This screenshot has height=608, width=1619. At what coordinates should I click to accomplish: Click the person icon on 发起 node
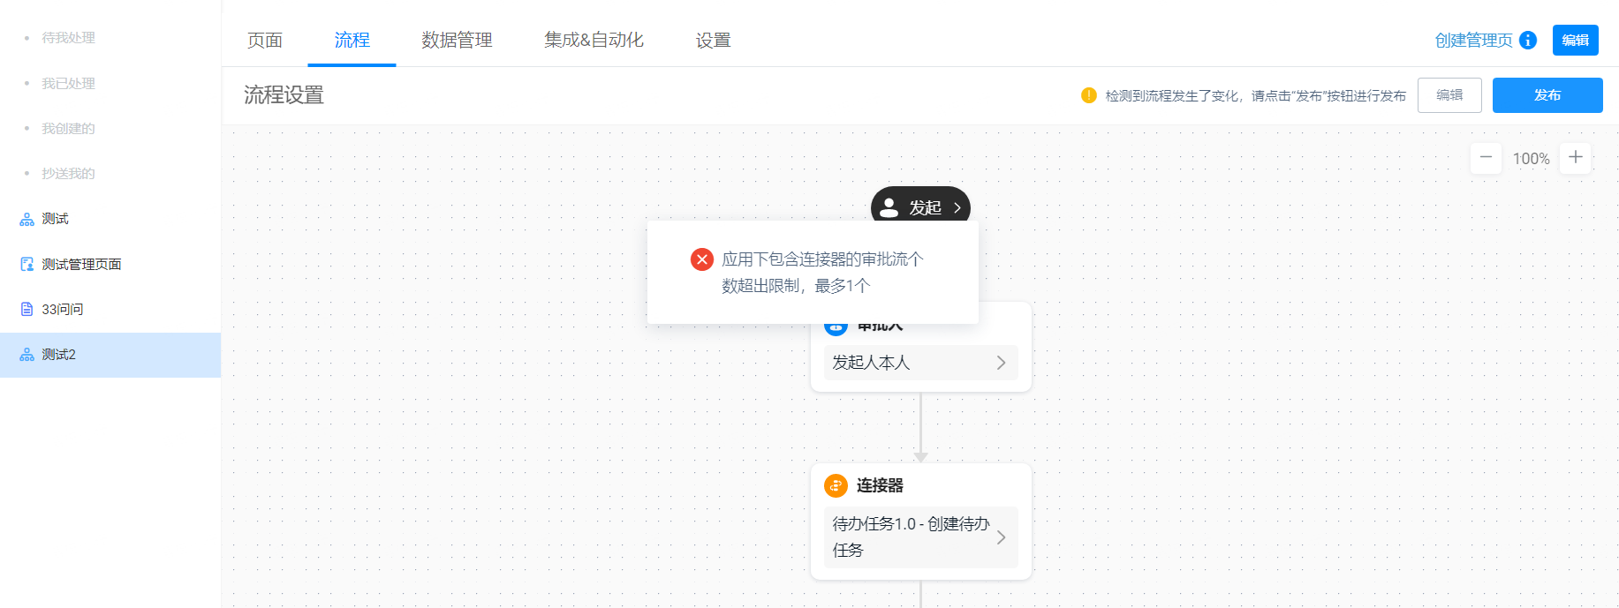pos(889,207)
